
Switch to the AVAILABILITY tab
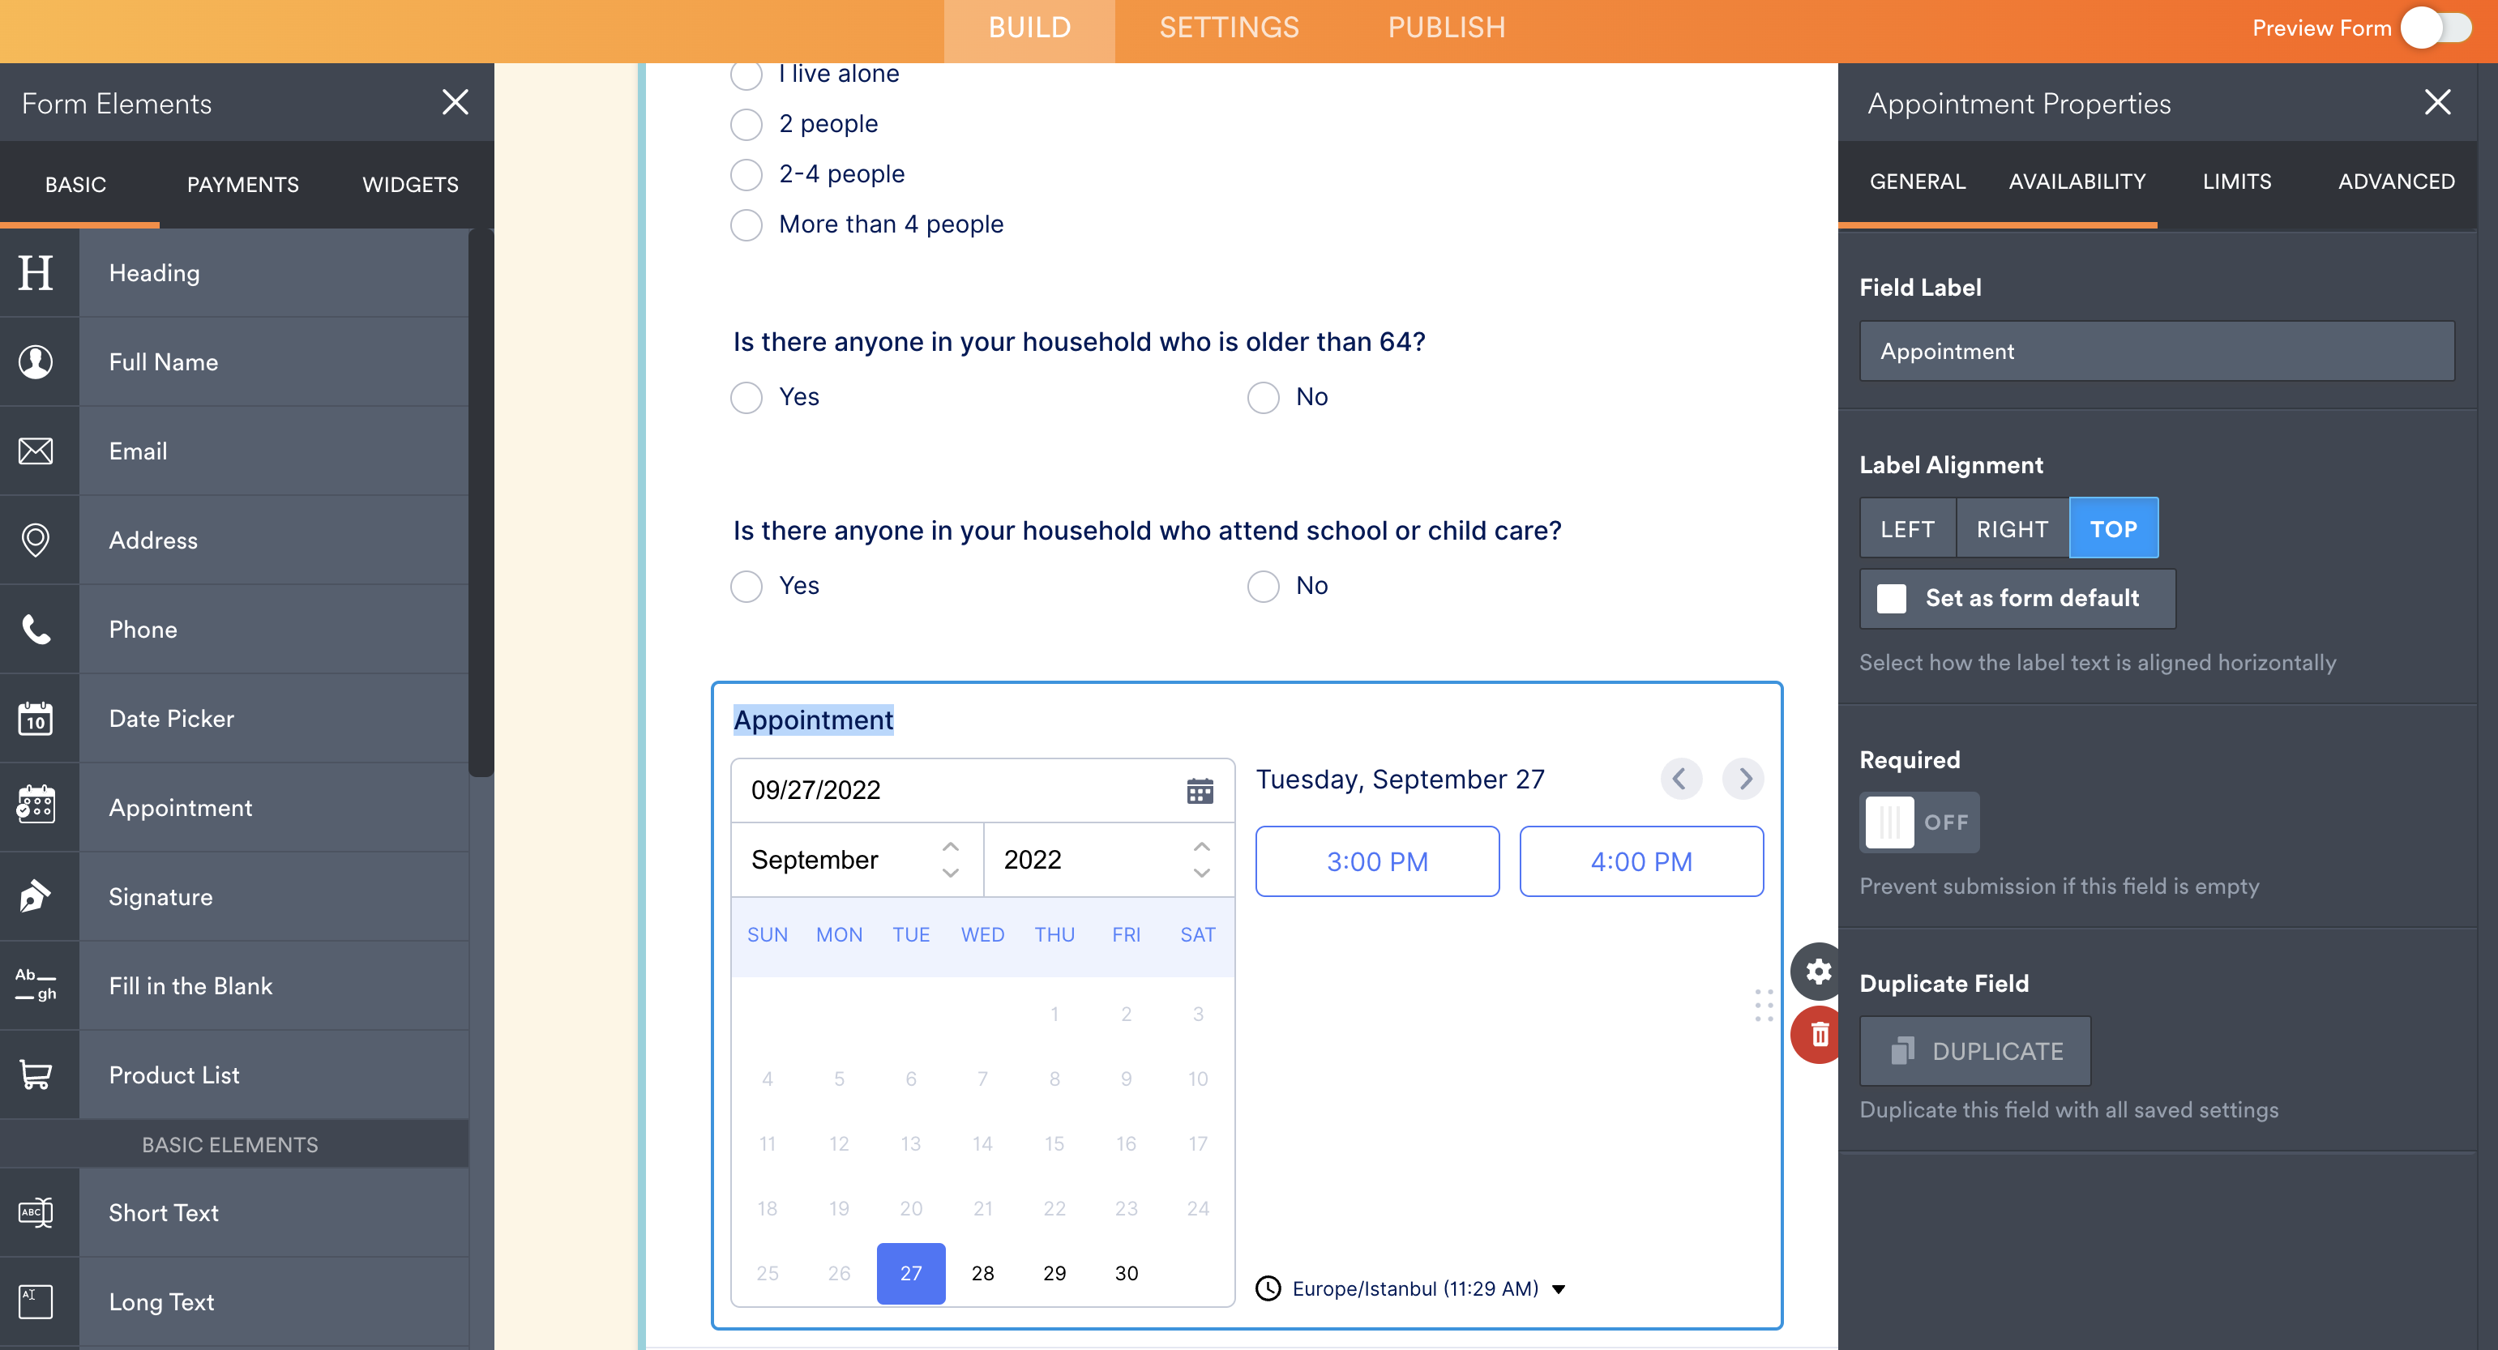pos(2077,182)
